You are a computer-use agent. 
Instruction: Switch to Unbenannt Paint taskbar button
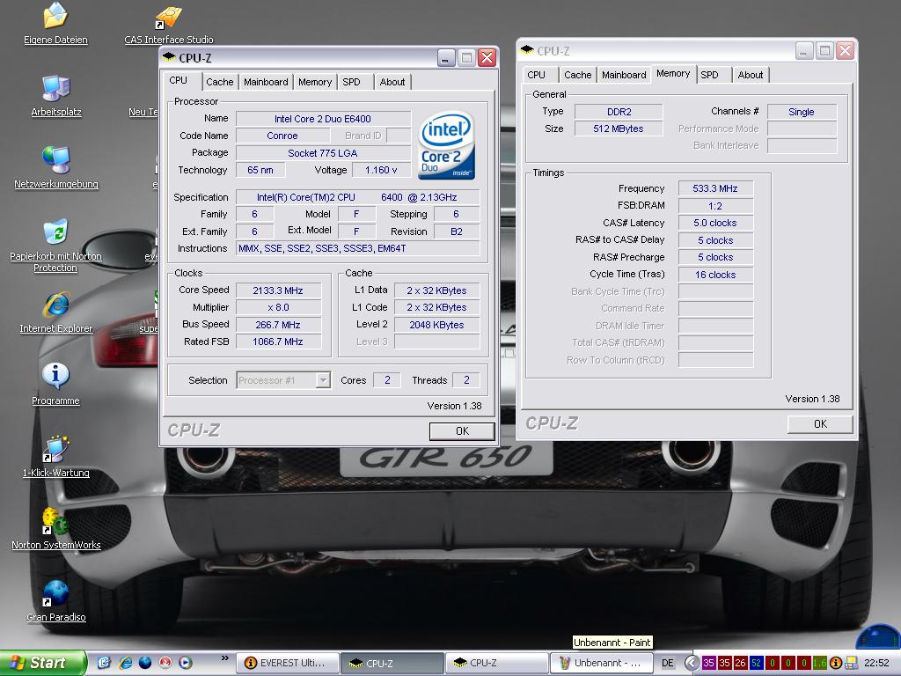[602, 663]
